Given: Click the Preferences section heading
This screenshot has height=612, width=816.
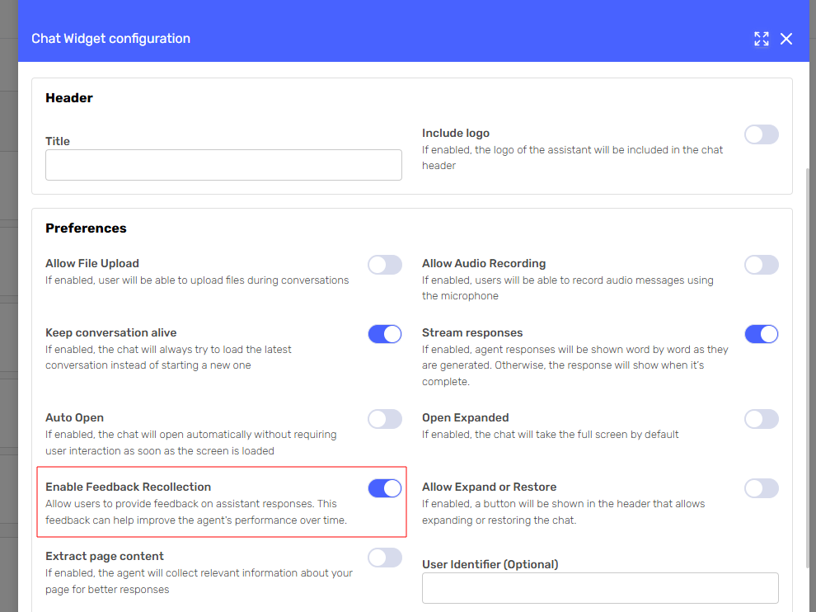Looking at the screenshot, I should pos(86,228).
